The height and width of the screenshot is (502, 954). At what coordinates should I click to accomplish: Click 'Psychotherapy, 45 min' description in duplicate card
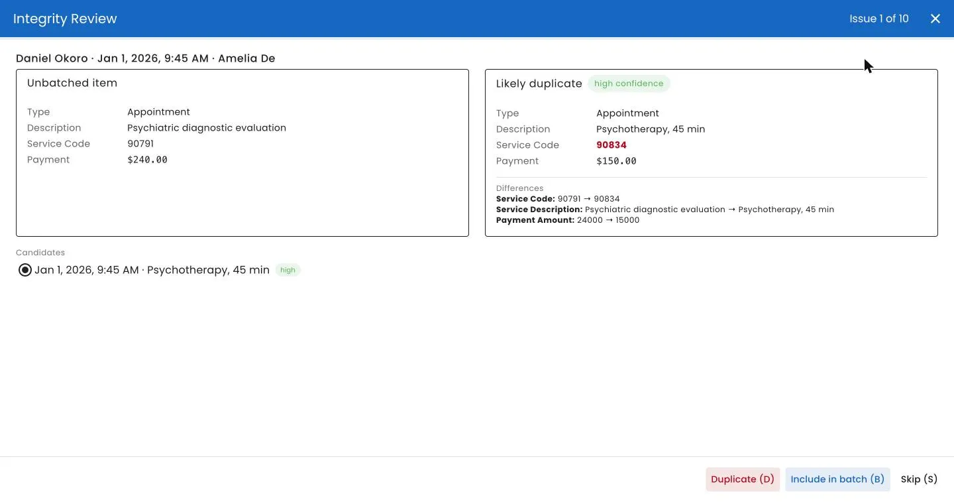(651, 129)
